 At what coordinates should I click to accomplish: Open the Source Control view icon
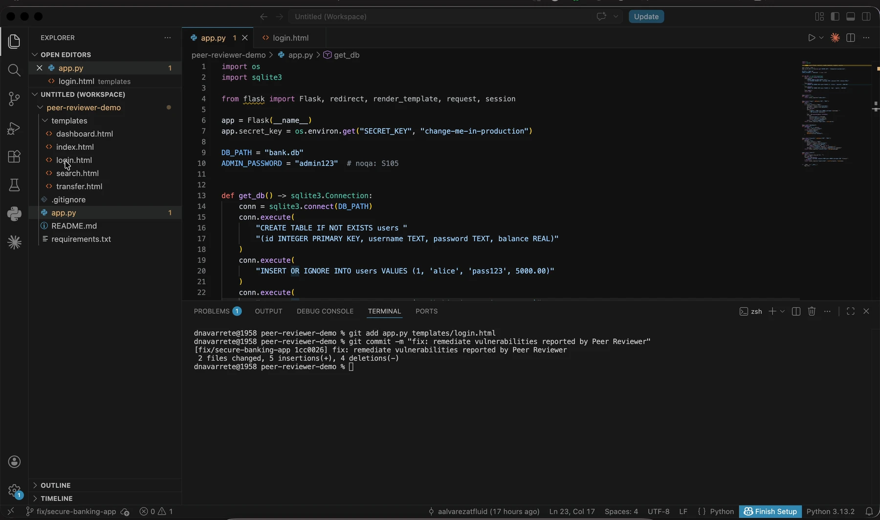click(14, 99)
